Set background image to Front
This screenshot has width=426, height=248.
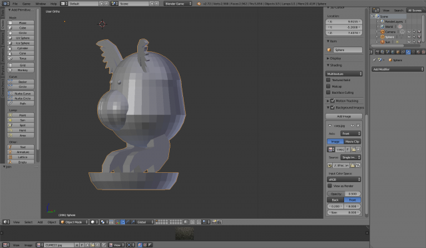(352, 200)
